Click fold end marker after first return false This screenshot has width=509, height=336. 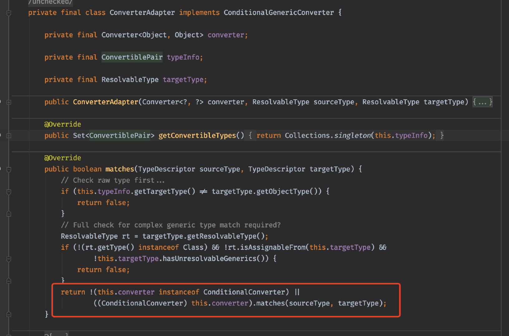9,214
